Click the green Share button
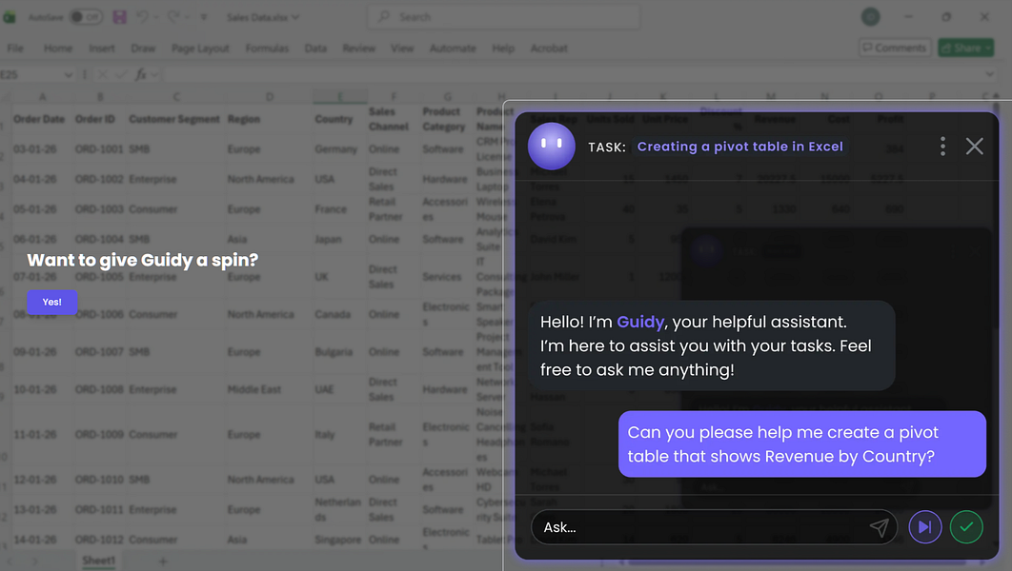The width and height of the screenshot is (1012, 571). (x=966, y=48)
